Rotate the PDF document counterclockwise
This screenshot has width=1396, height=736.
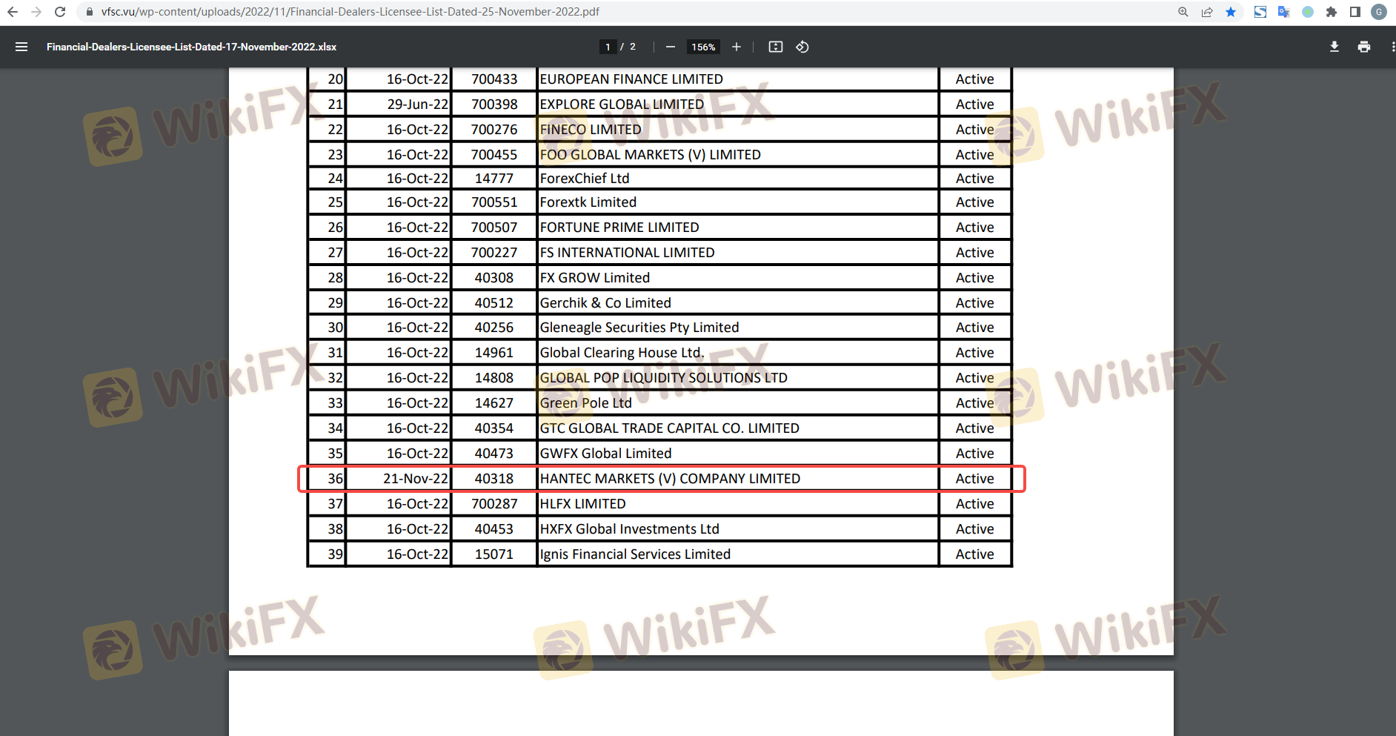[802, 47]
